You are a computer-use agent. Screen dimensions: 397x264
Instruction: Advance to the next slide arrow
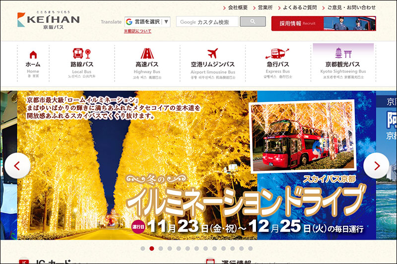pos(376,166)
